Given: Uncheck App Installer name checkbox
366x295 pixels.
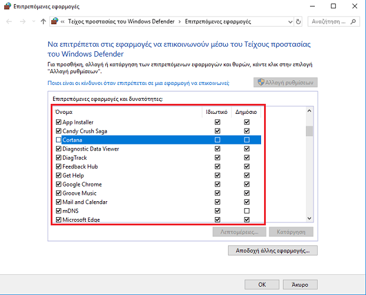Looking at the screenshot, I should [x=58, y=122].
